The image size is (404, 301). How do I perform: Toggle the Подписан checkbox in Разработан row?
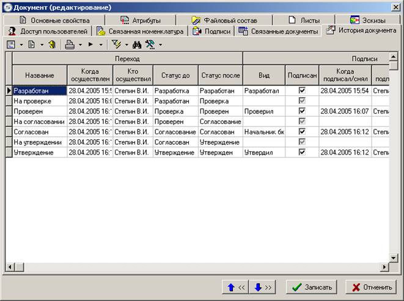click(x=302, y=90)
